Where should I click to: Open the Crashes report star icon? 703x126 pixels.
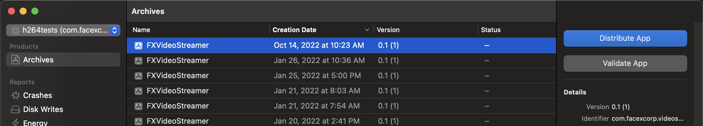coord(16,95)
